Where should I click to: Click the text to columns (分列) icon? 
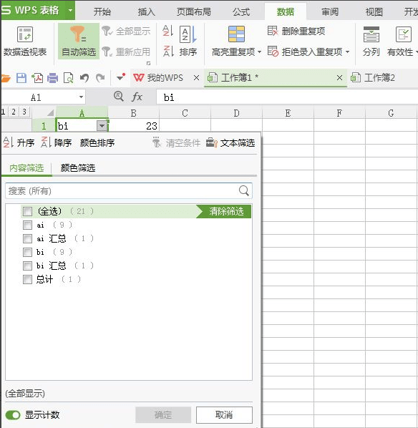(371, 34)
